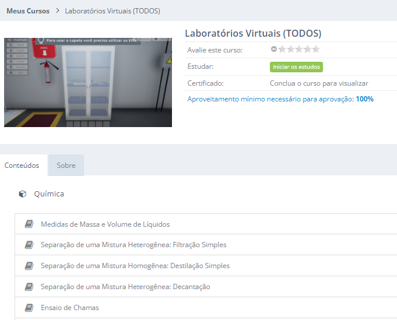Click the Química module cube icon
The width and height of the screenshot is (397, 320).
coord(23,194)
